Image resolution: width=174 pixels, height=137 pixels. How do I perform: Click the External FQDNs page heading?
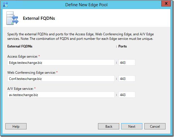pyautogui.click(x=39, y=18)
